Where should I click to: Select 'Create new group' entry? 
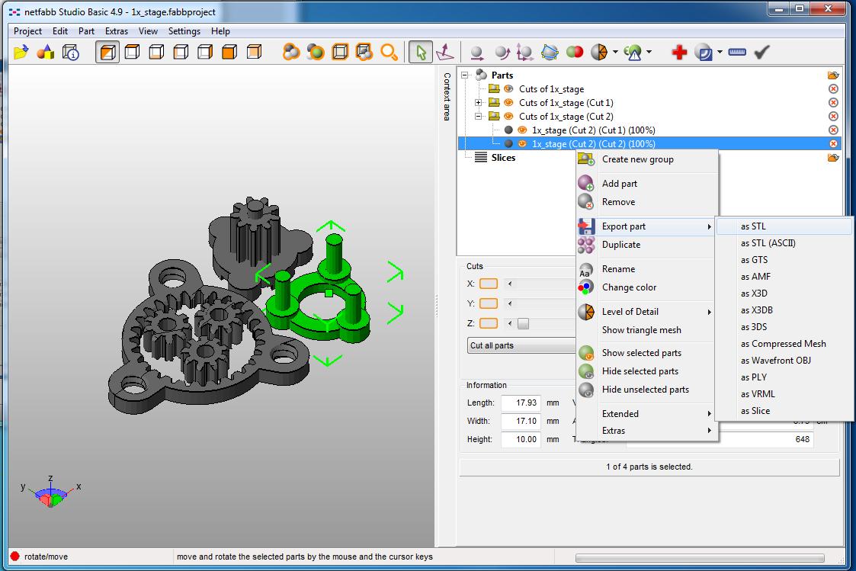647,159
